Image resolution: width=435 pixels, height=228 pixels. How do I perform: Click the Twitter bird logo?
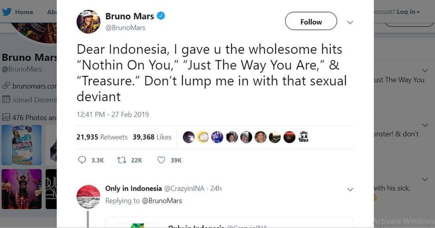tap(7, 12)
